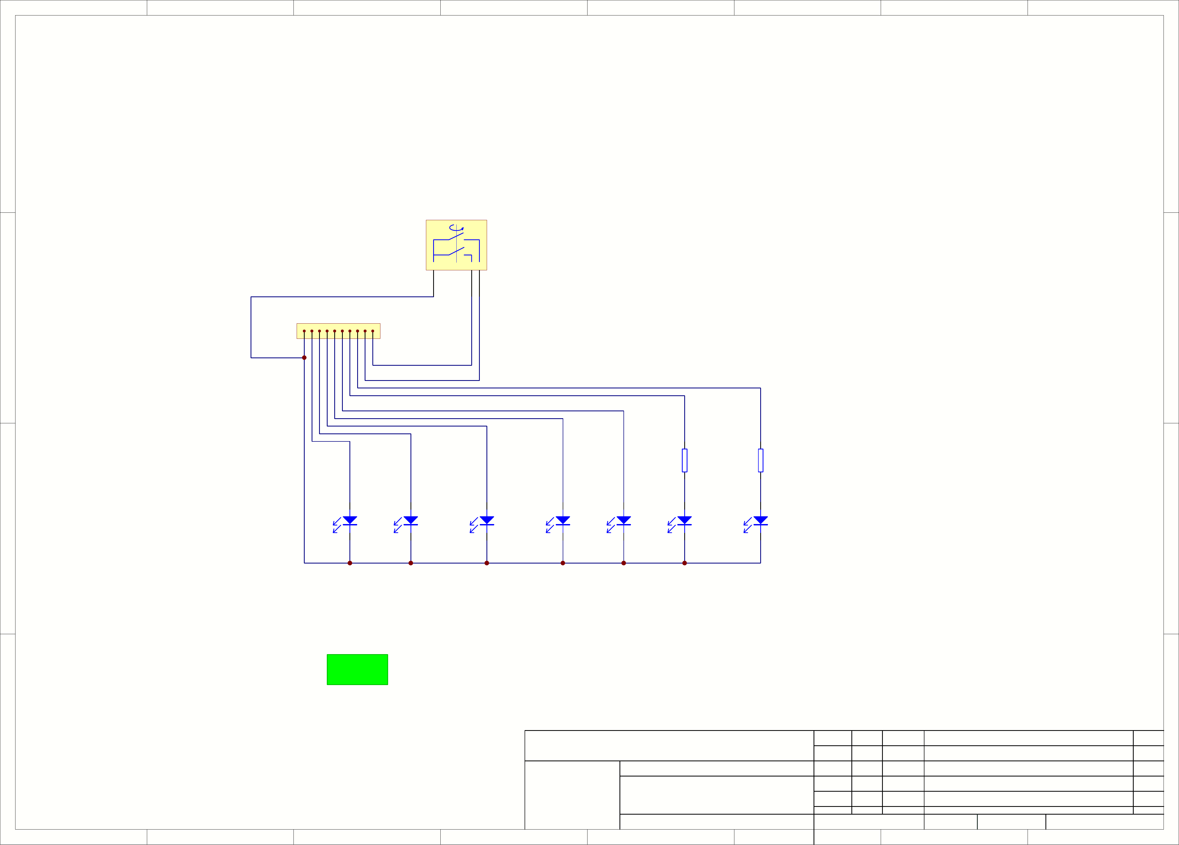
Task: Click the bottom ground wire left of first LED
Action: tap(327, 563)
